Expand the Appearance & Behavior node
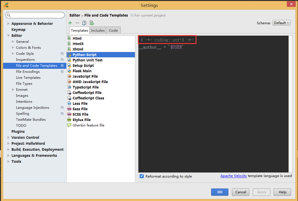Viewport: 298px width, 201px height. coord(8,23)
